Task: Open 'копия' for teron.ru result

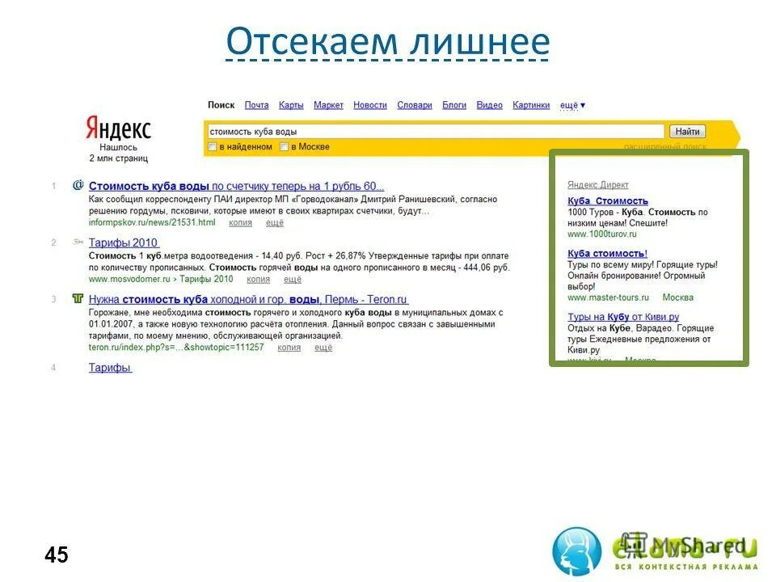Action: click(x=289, y=348)
